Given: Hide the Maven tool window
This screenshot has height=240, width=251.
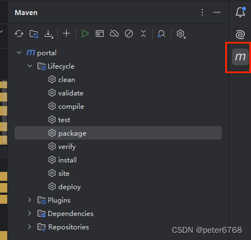Looking at the screenshot, I should point(217,12).
